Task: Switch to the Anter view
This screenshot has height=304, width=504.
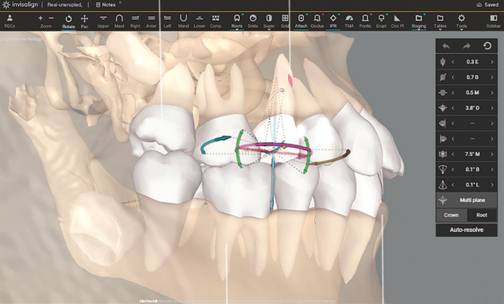Action: tap(152, 21)
